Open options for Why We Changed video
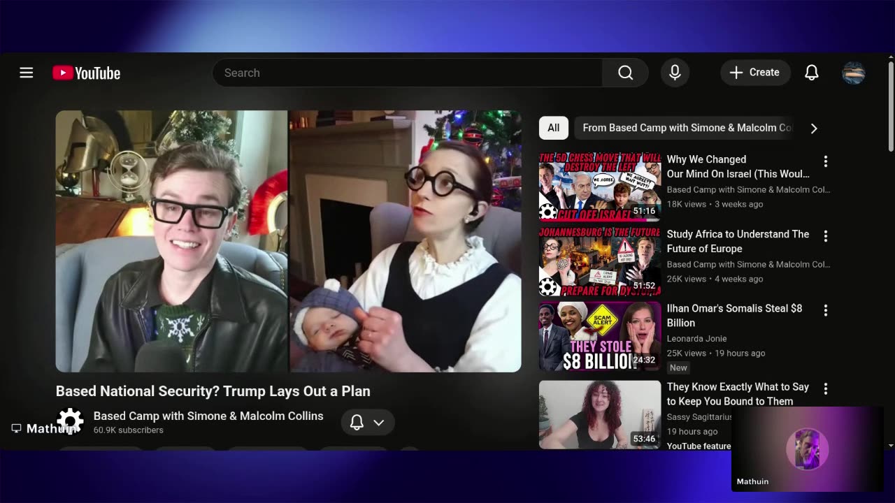Viewport: 895px width, 503px height. pos(826,162)
